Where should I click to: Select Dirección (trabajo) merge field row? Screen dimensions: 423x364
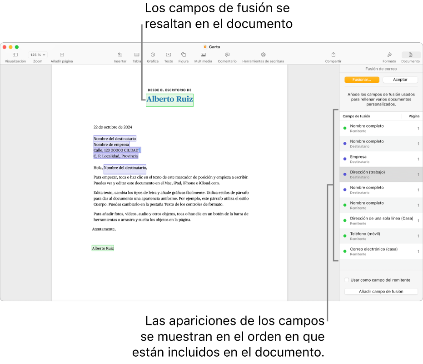coord(381,175)
